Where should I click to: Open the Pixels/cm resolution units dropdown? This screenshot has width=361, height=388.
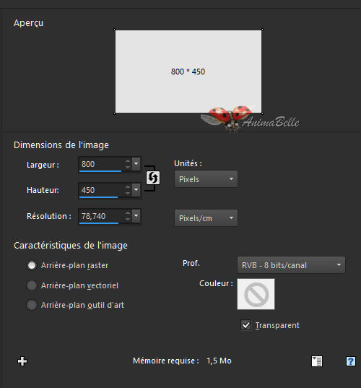click(x=206, y=218)
